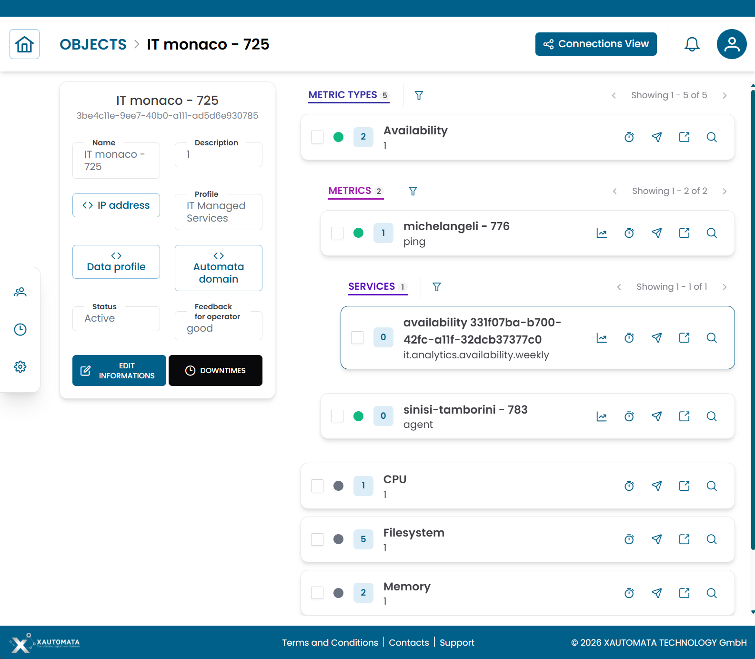Filter the Metrics list
Screen dimensions: 755x659
click(x=413, y=191)
